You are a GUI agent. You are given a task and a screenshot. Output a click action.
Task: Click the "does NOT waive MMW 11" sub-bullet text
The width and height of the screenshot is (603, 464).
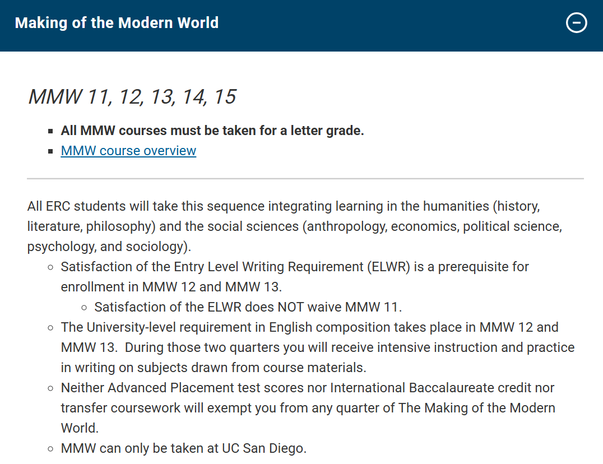coord(248,307)
